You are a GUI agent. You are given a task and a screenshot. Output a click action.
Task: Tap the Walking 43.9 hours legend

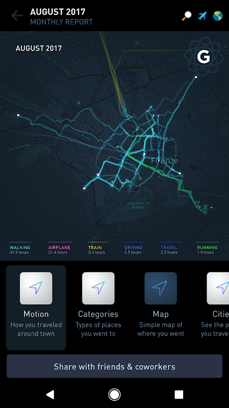pyautogui.click(x=20, y=249)
